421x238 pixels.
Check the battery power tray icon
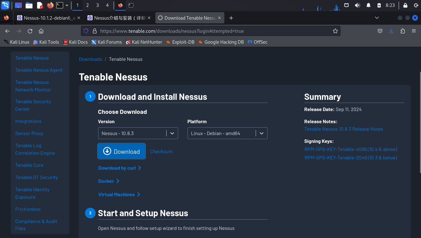point(379,5)
